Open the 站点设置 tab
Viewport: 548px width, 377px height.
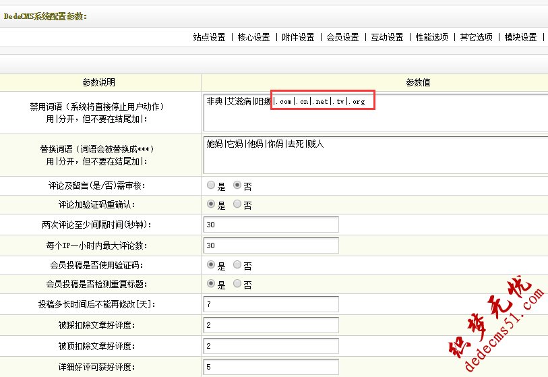coord(209,37)
